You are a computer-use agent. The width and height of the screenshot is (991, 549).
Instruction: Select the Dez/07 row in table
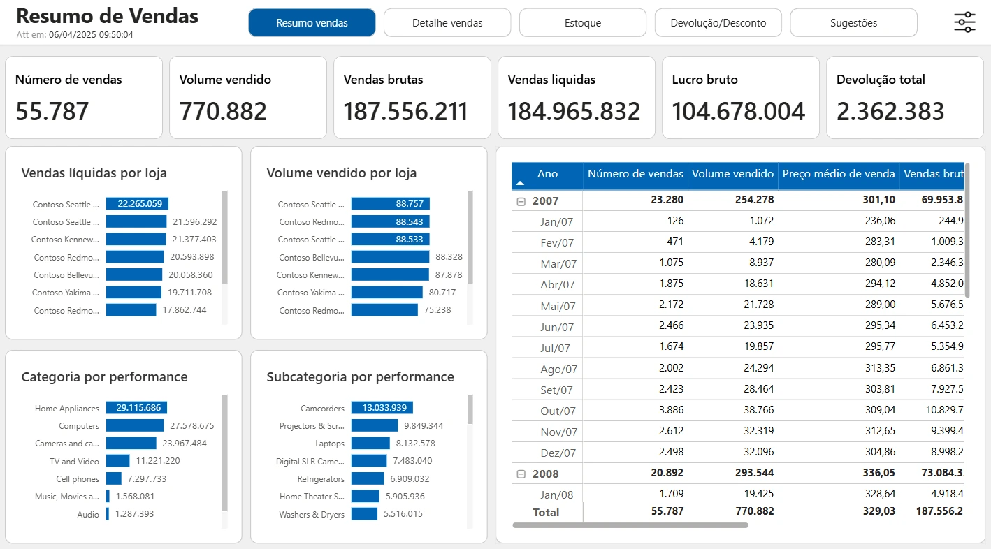point(738,453)
